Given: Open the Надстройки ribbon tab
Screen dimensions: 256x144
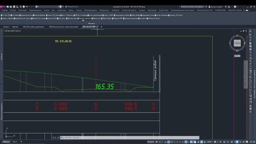Looking at the screenshot, I should coord(152,10).
